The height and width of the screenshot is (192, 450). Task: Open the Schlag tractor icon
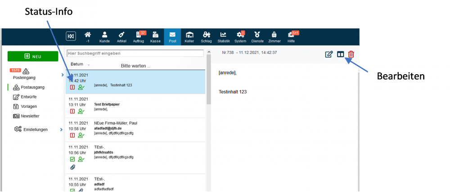(206, 37)
